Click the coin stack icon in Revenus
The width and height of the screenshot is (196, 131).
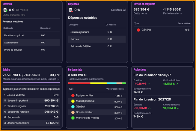pos(5,10)
